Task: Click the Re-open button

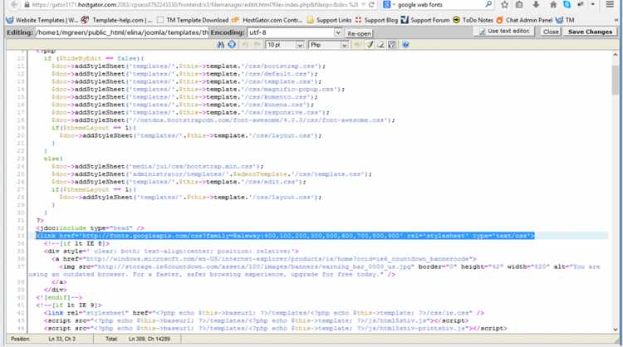Action: coord(359,33)
